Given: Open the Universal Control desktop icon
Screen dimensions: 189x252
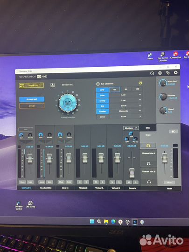Looking at the screenshot, I should click(x=19, y=205).
